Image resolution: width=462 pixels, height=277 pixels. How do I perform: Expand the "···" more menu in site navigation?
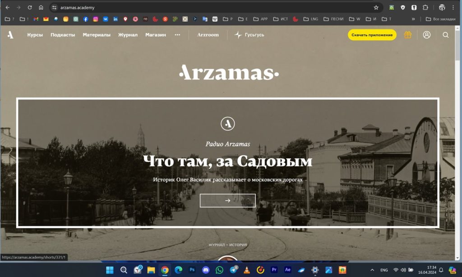177,35
